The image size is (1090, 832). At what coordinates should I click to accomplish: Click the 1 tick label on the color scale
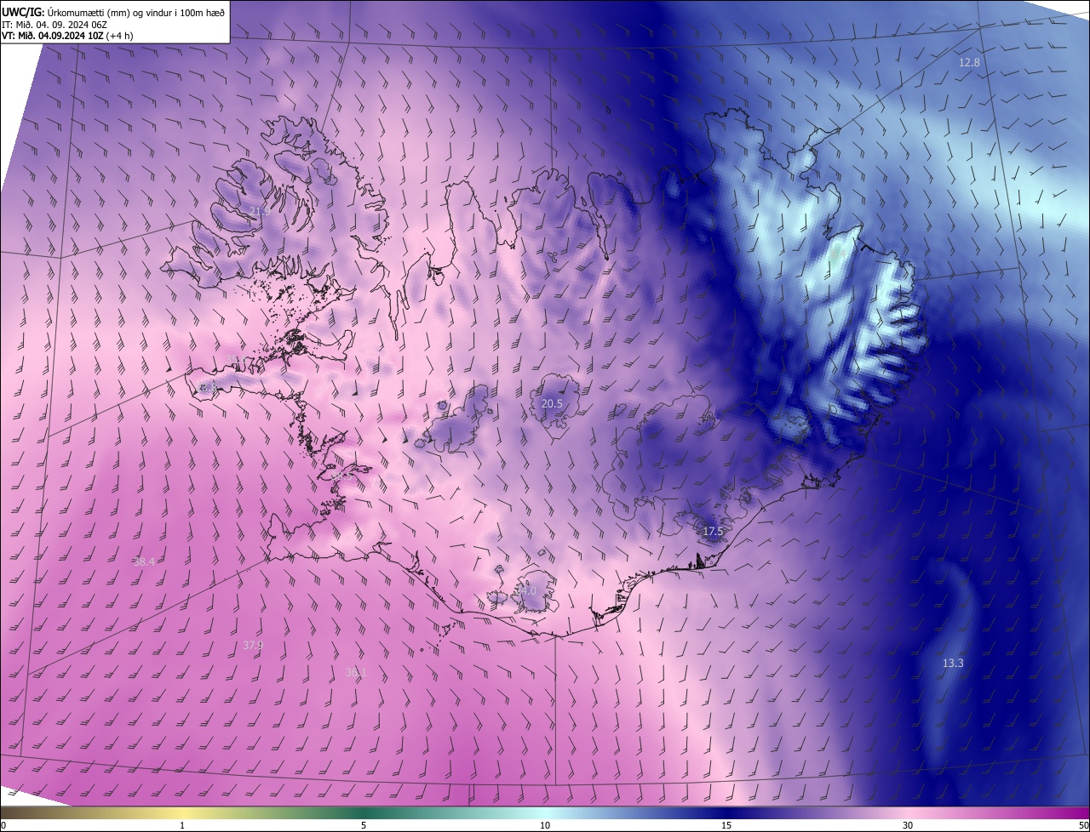pos(182,826)
